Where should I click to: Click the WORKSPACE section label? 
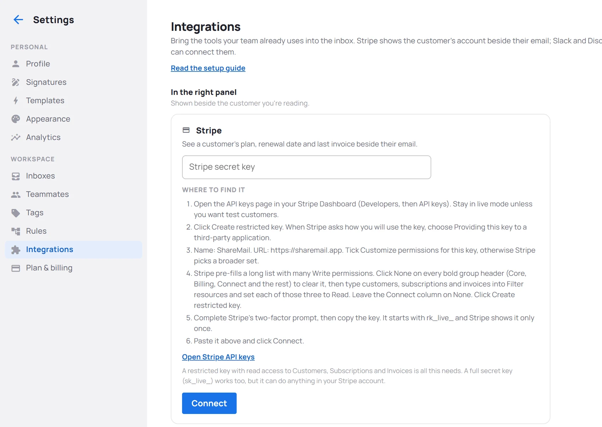[x=33, y=159]
